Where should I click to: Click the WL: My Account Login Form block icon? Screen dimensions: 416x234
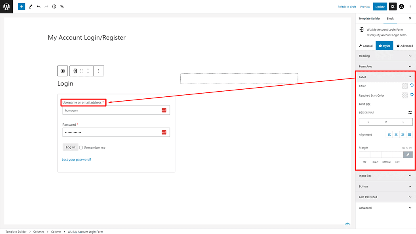click(x=74, y=71)
